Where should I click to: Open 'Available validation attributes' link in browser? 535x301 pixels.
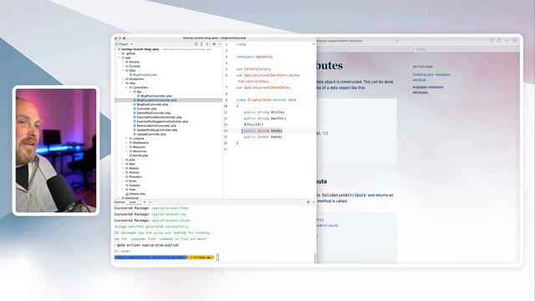pos(428,89)
